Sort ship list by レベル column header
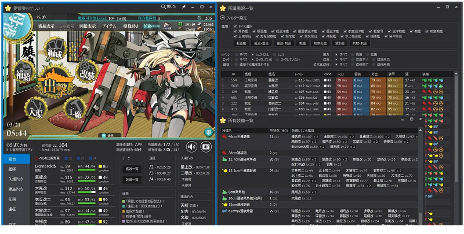Viewport: 464px width, 234px height. [x=308, y=74]
